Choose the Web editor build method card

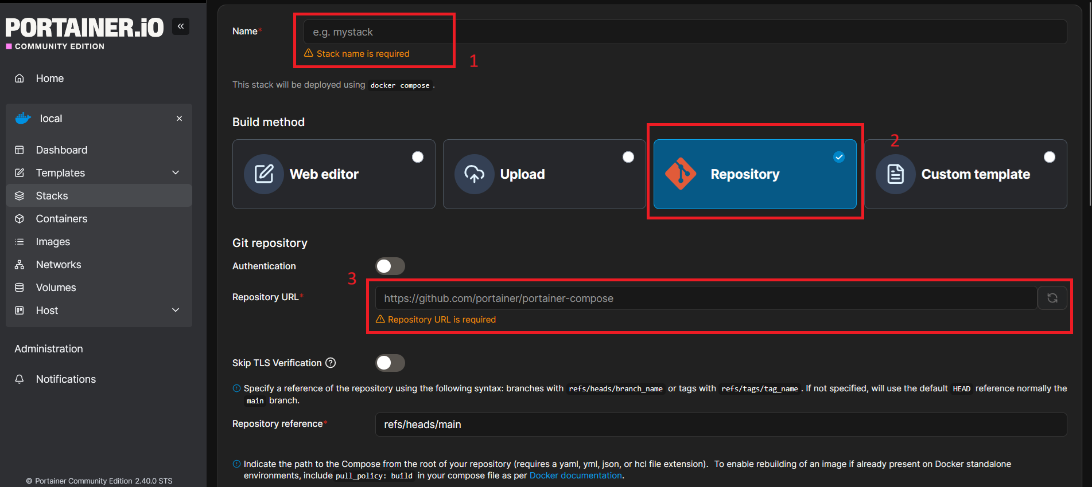pyautogui.click(x=334, y=174)
